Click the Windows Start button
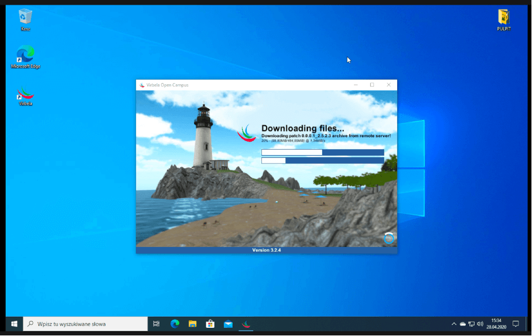This screenshot has height=336, width=532. (14, 324)
